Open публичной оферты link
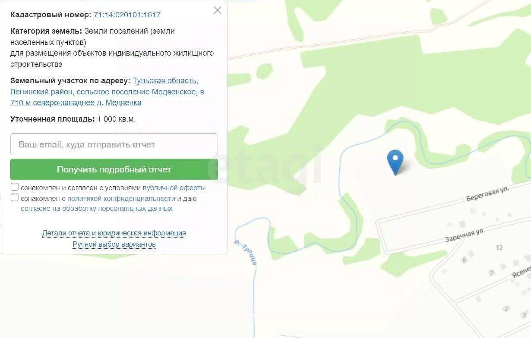Screen dimensions: 531x338 coord(174,188)
